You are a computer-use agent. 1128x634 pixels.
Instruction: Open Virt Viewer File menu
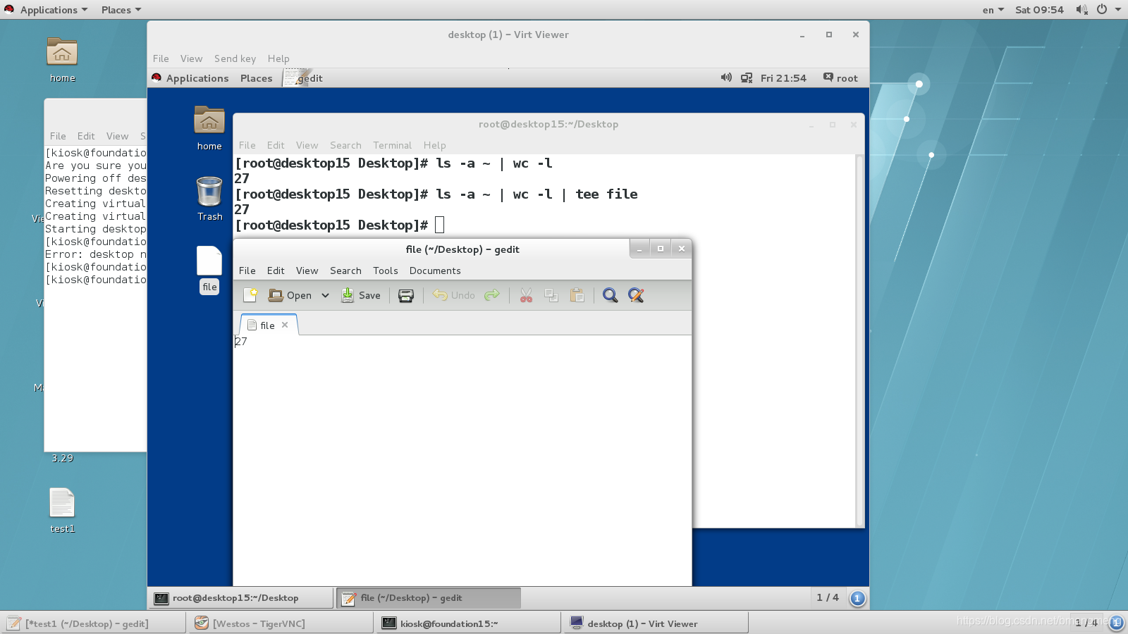tap(161, 58)
